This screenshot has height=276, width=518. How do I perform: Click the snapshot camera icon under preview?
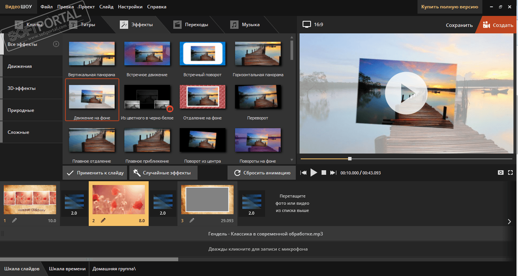tap(501, 172)
